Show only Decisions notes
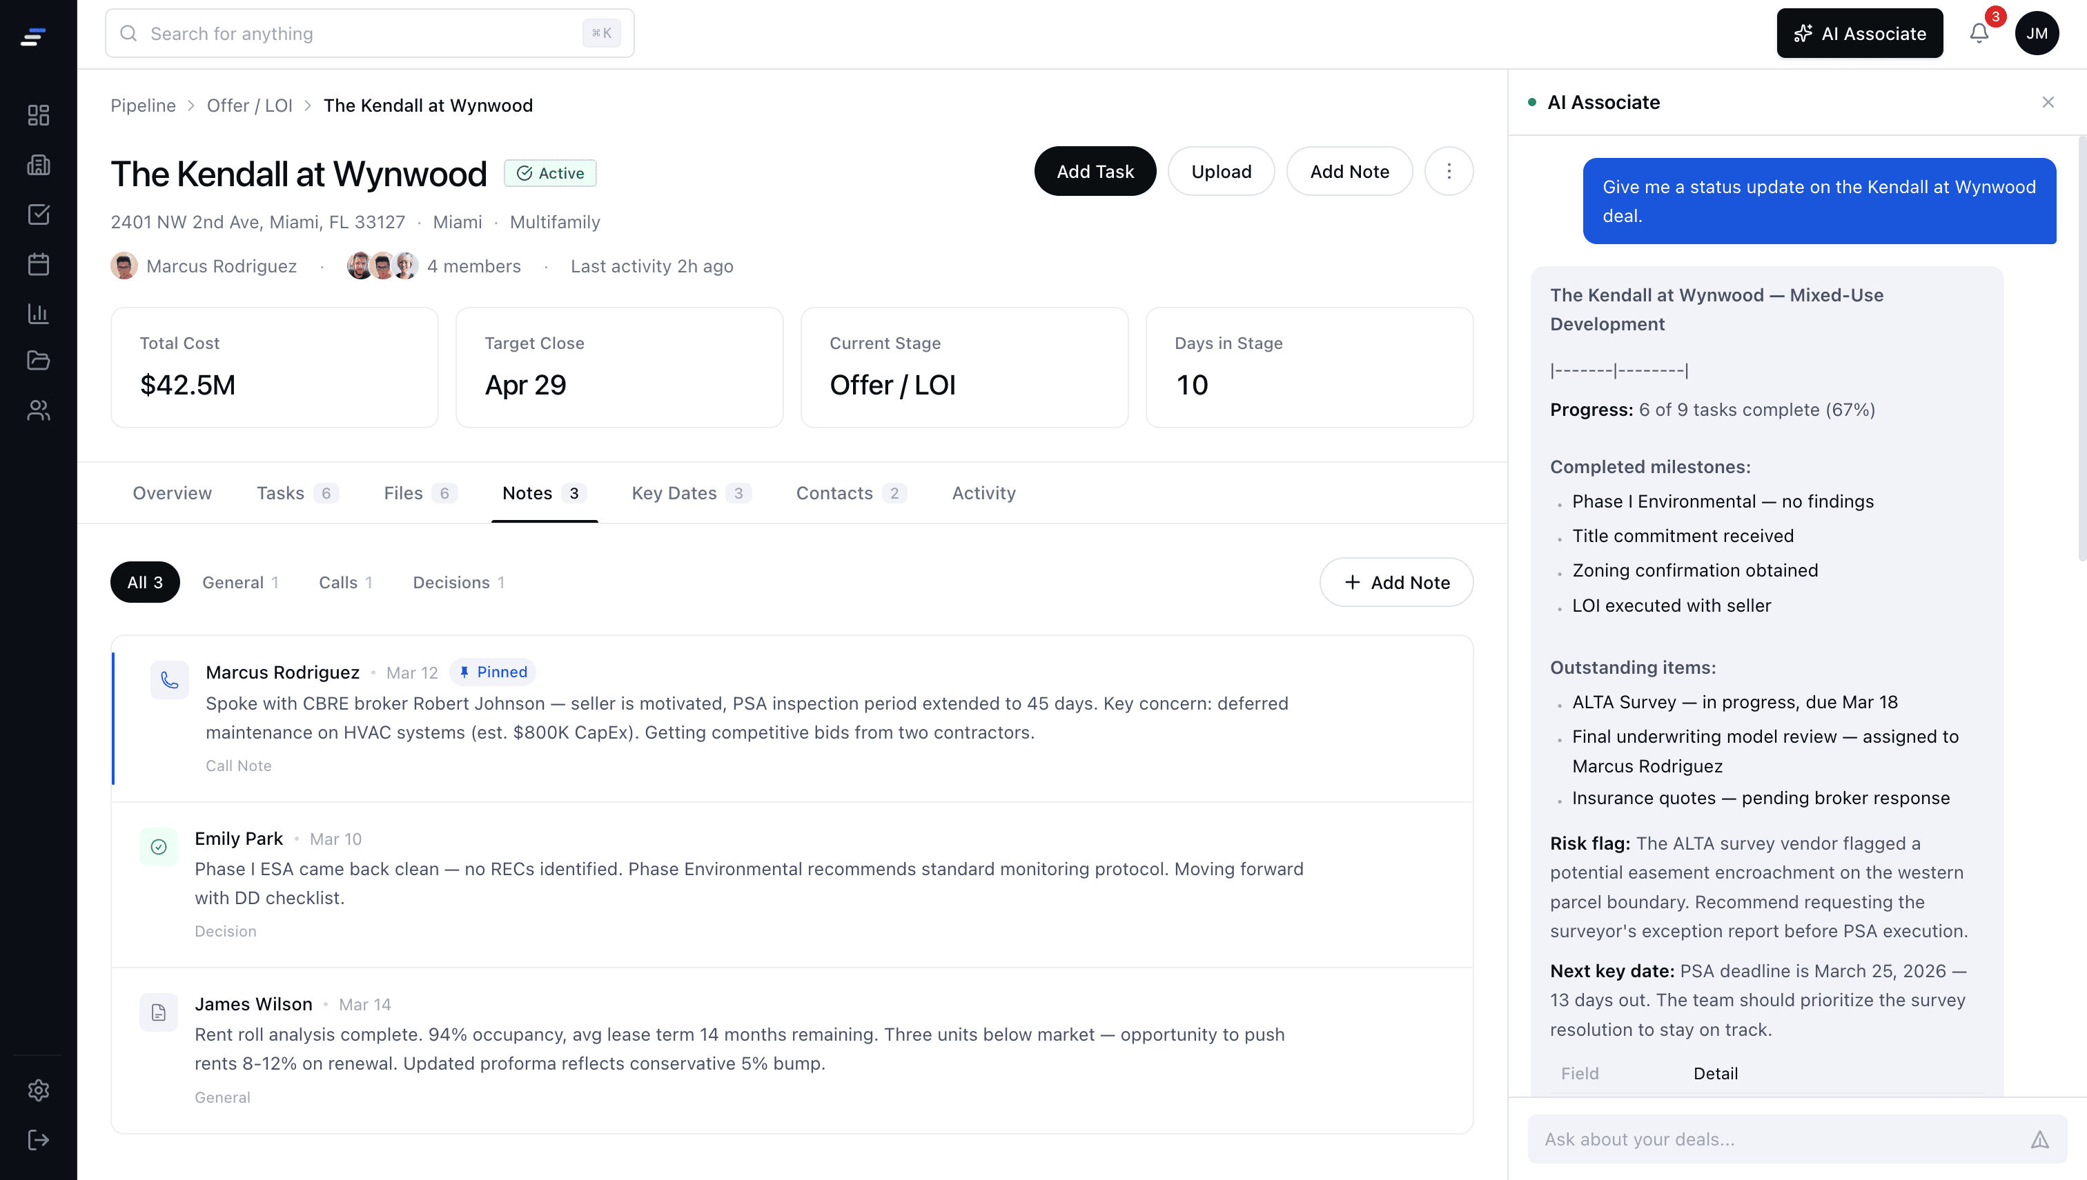 tap(458, 582)
